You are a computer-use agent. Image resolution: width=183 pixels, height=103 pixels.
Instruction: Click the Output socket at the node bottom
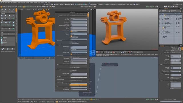(x=95, y=96)
